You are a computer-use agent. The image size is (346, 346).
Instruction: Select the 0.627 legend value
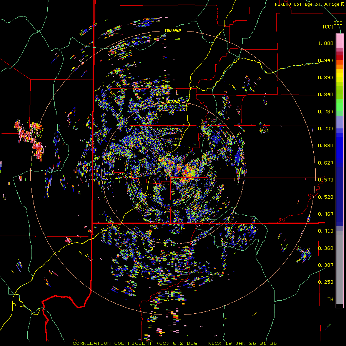326,163
